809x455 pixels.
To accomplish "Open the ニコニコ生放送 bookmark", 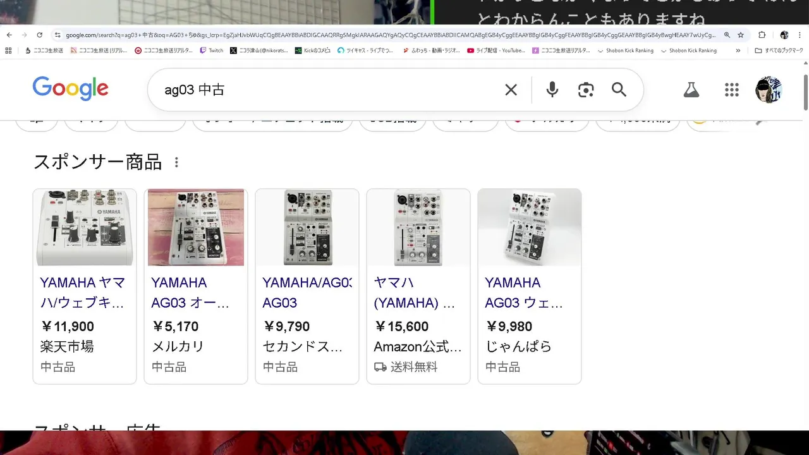I will pos(44,51).
